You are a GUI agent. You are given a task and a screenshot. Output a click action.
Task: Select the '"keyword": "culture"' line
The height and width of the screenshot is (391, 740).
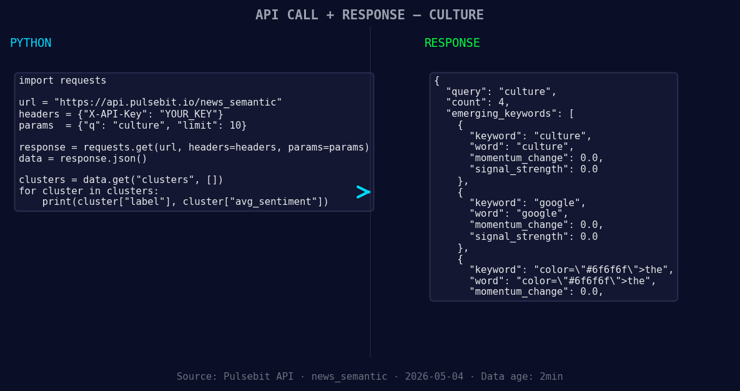point(531,136)
